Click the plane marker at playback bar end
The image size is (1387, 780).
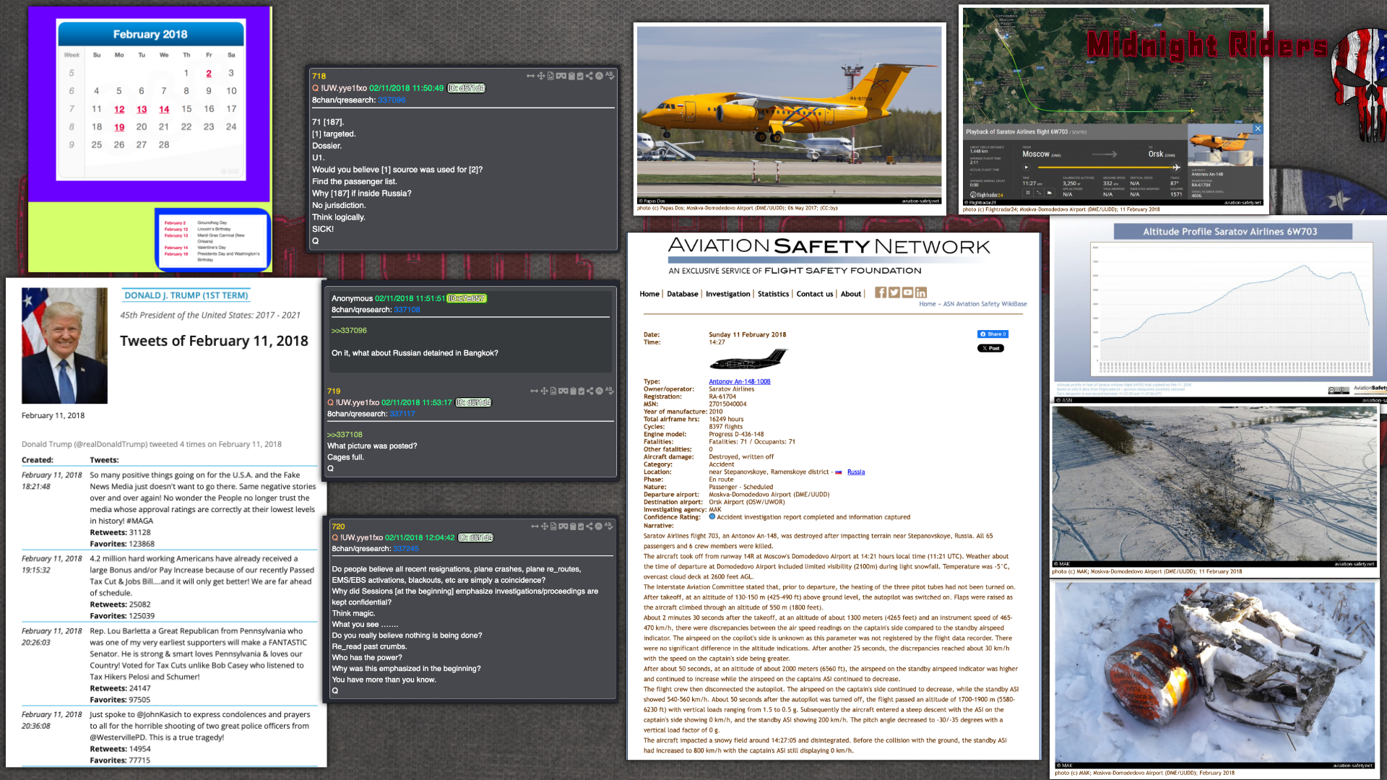click(1177, 168)
